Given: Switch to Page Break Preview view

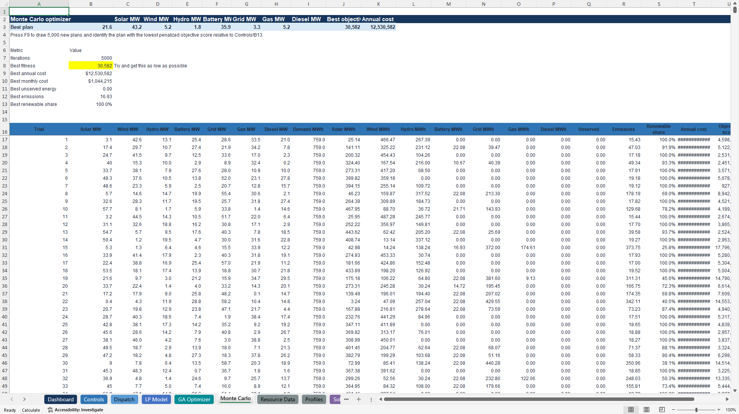Looking at the screenshot, I should coord(662,410).
